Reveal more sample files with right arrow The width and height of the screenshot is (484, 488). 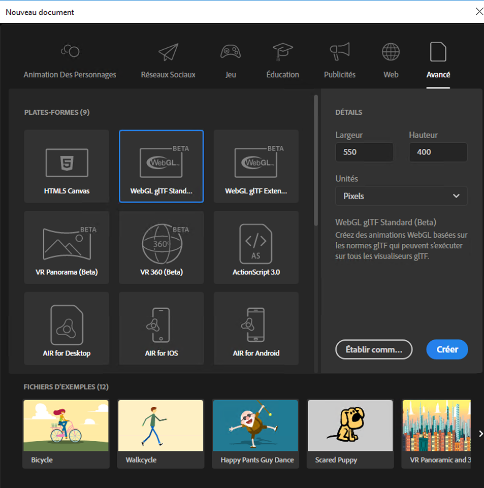point(480,434)
